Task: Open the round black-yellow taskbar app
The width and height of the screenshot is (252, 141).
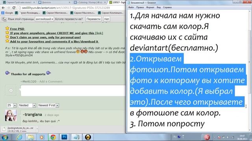Action: tap(88, 137)
